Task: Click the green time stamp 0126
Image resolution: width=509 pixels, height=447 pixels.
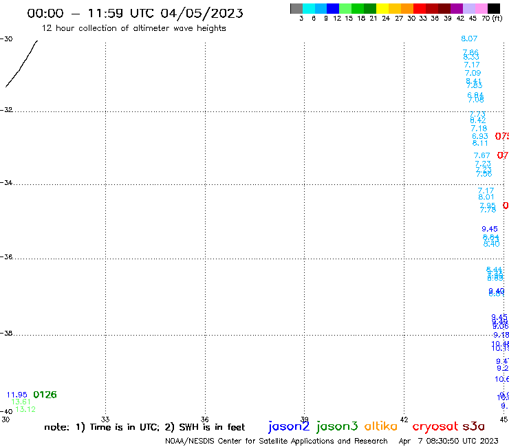Action: click(x=45, y=395)
